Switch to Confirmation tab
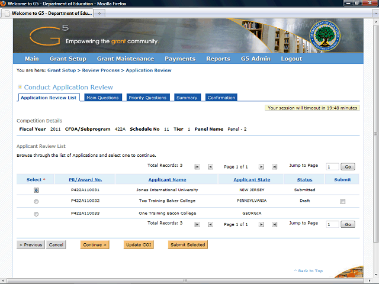This screenshot has height=284, width=379. [x=221, y=98]
